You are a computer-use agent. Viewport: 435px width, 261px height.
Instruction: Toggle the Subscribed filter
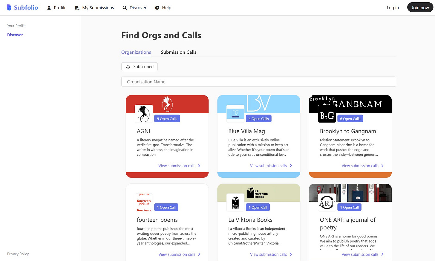(x=140, y=67)
